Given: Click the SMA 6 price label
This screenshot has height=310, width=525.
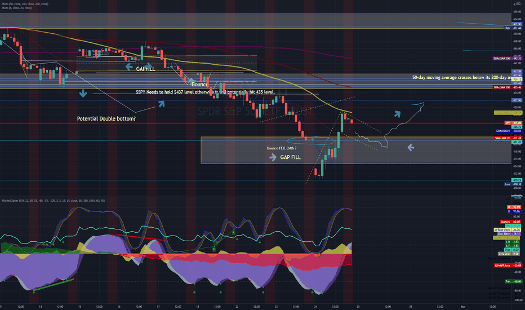Looking at the screenshot, I should pos(509,131).
